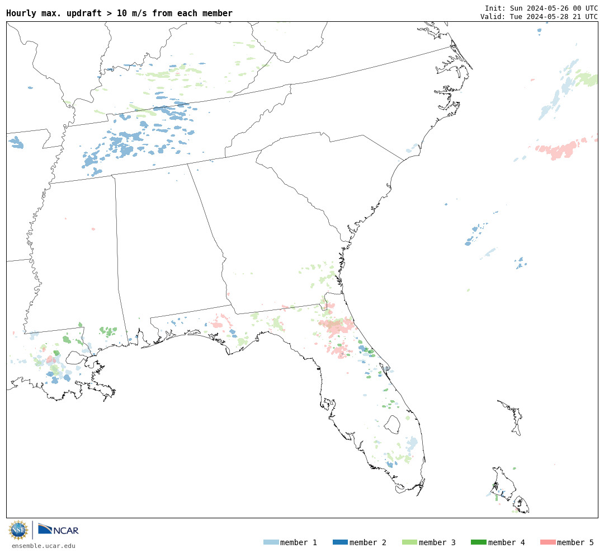
Task: Select the 'member 4' legend label
Action: [507, 542]
